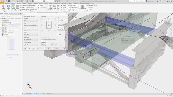Viewport: 173px width, 97px height.
Task: Toggle Rotate Around Selected Point checkbox
Action: coord(42,40)
